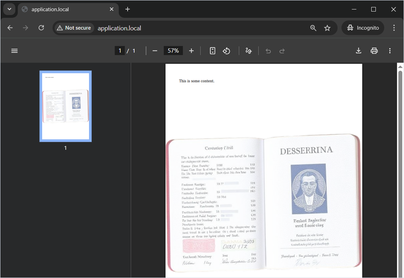Expand the tab search dropdown
This screenshot has width=404, height=278.
coord(9,9)
